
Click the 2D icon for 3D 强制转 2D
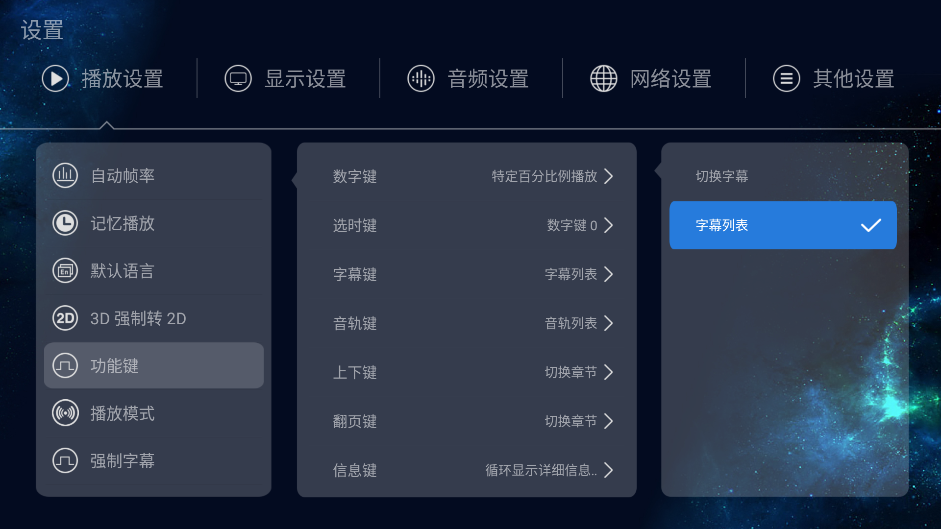(65, 318)
